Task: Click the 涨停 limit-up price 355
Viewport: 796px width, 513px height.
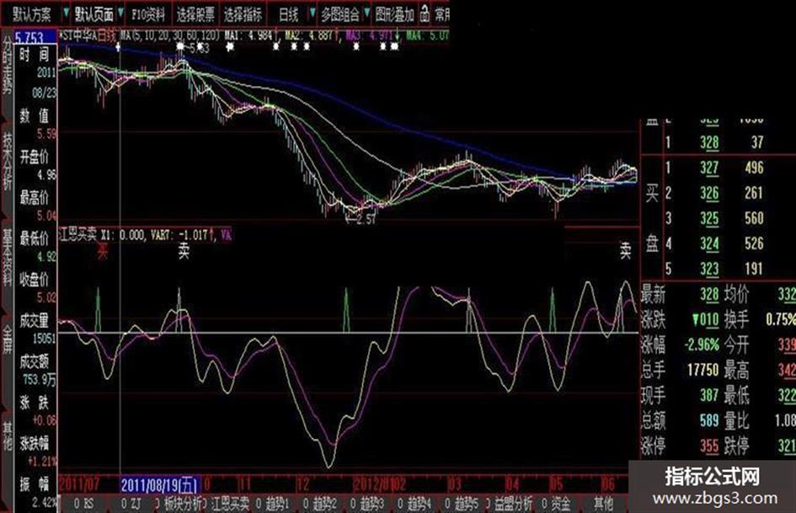Action: coord(709,446)
